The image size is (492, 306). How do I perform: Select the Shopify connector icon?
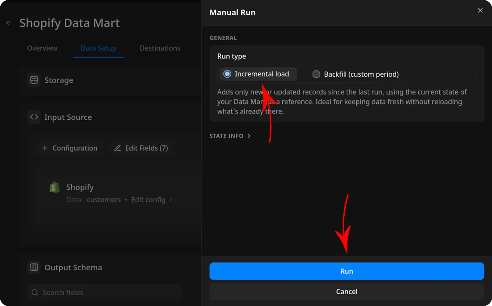[x=54, y=187]
